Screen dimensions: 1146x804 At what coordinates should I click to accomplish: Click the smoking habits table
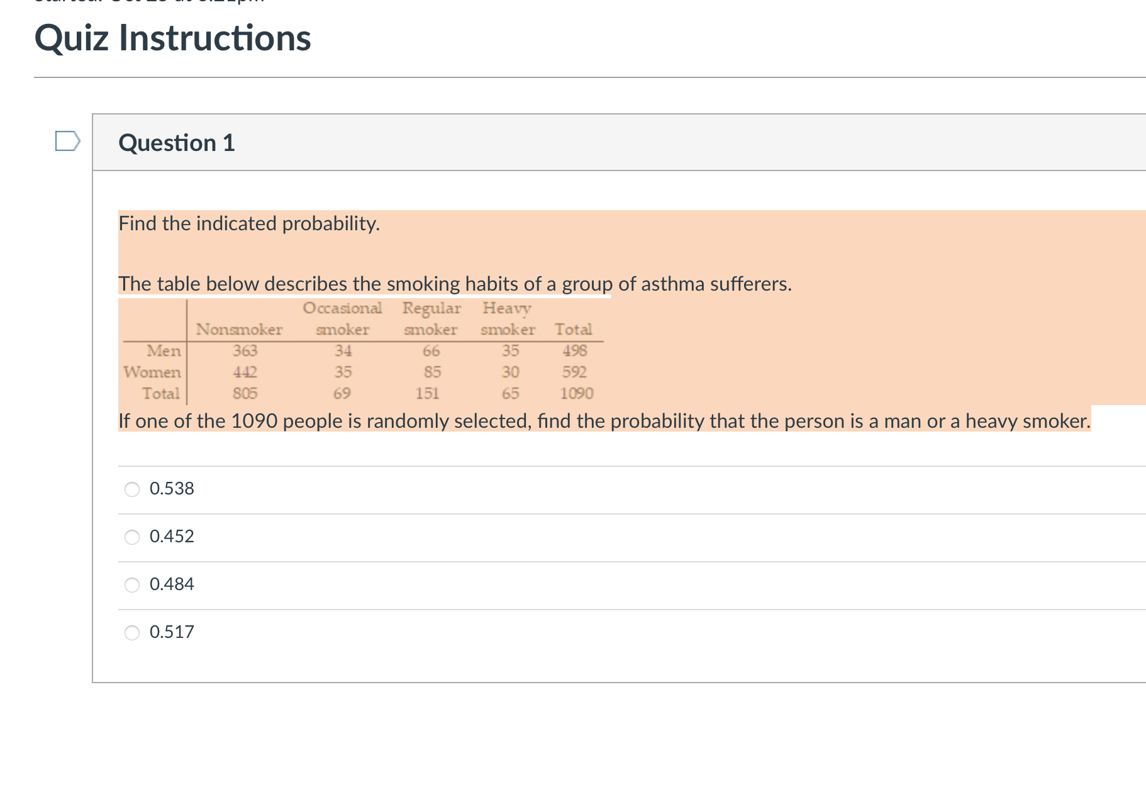point(362,351)
